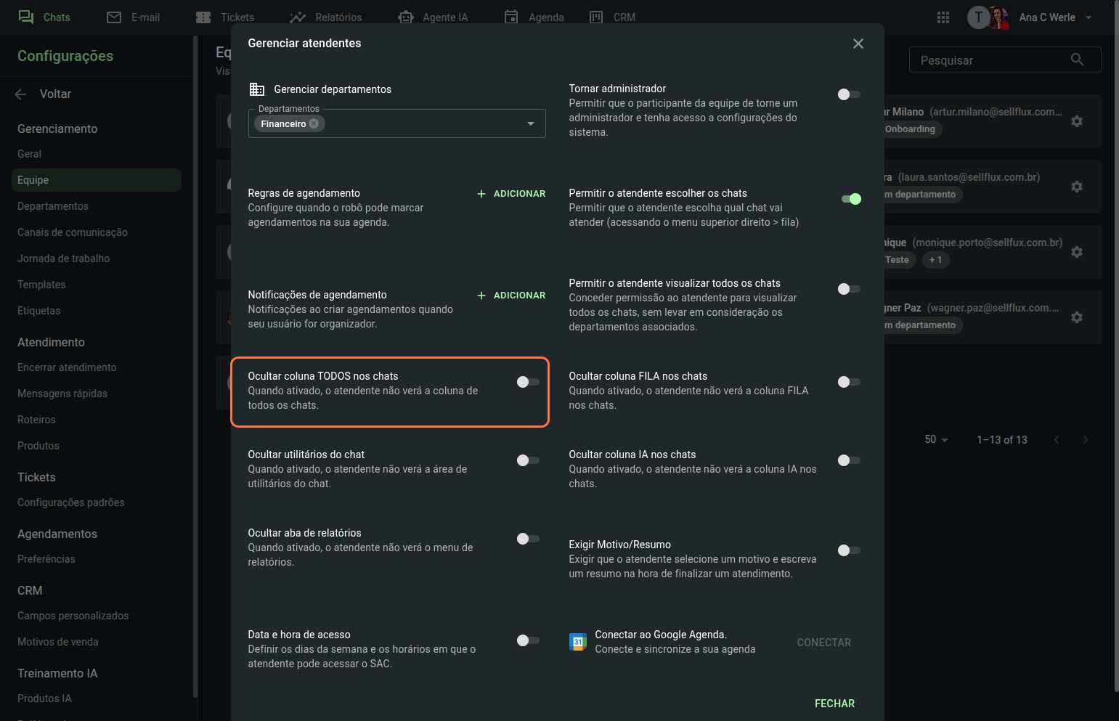Click the search magnifier icon

tap(1077, 60)
